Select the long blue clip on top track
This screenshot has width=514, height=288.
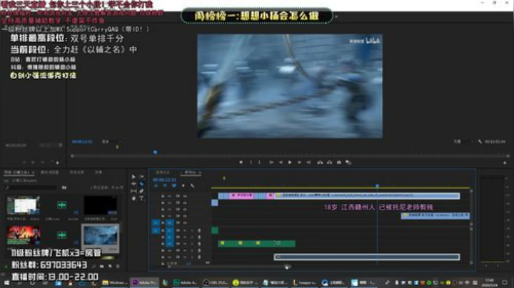click(x=367, y=195)
